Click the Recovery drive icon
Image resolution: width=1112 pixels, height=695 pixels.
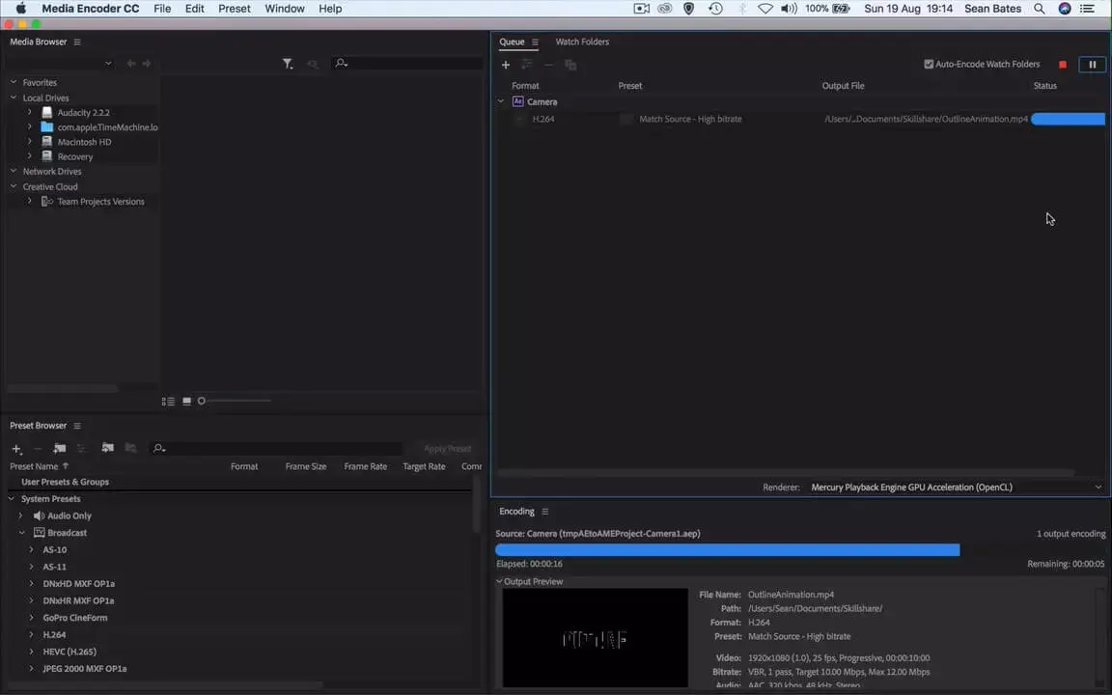46,156
